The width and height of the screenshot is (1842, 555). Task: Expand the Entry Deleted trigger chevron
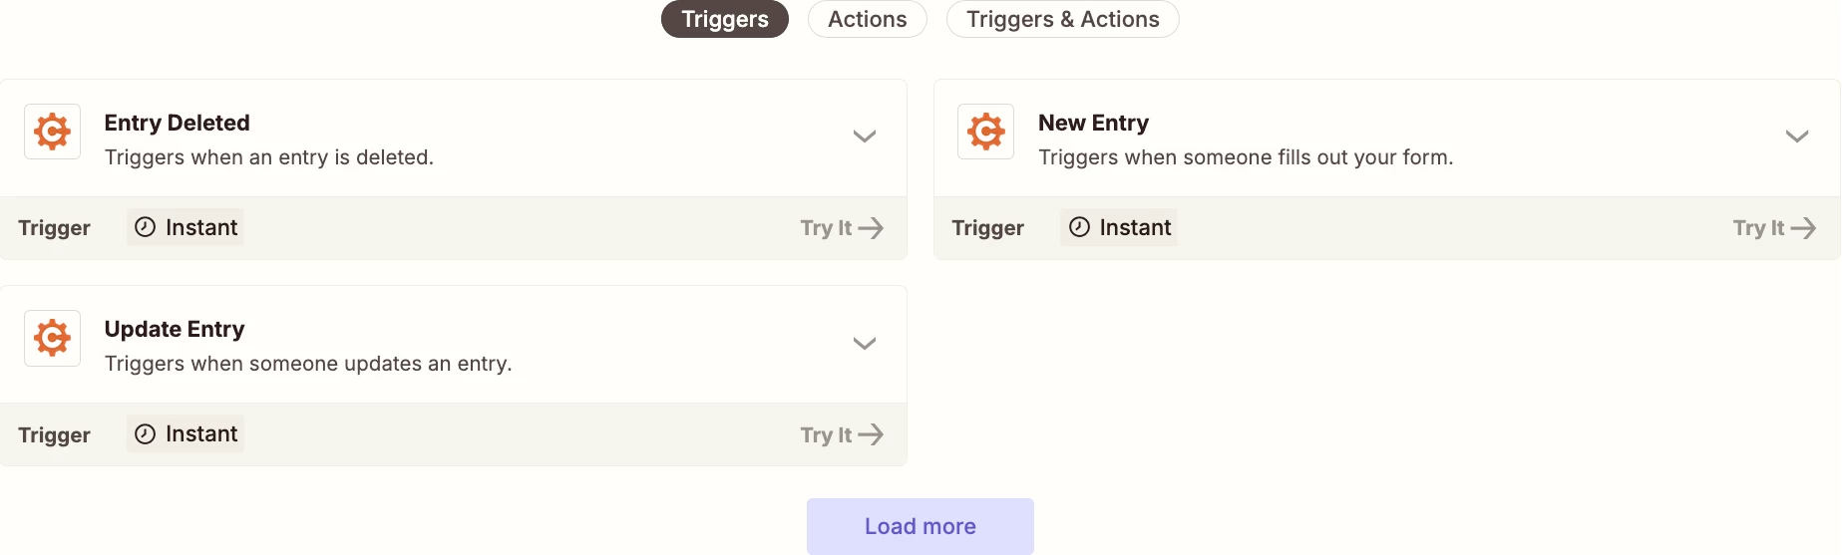865,137
